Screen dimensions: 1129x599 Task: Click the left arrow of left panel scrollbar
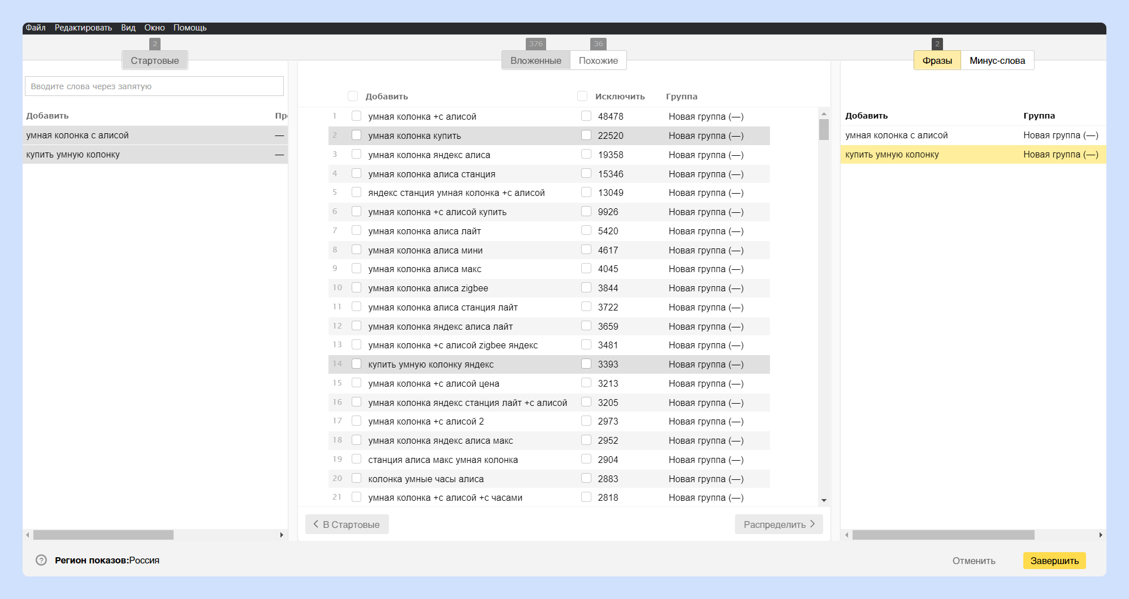(x=28, y=535)
